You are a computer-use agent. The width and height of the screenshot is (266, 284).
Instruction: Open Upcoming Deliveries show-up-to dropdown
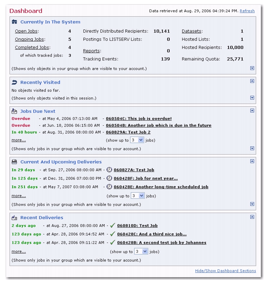[x=138, y=196]
